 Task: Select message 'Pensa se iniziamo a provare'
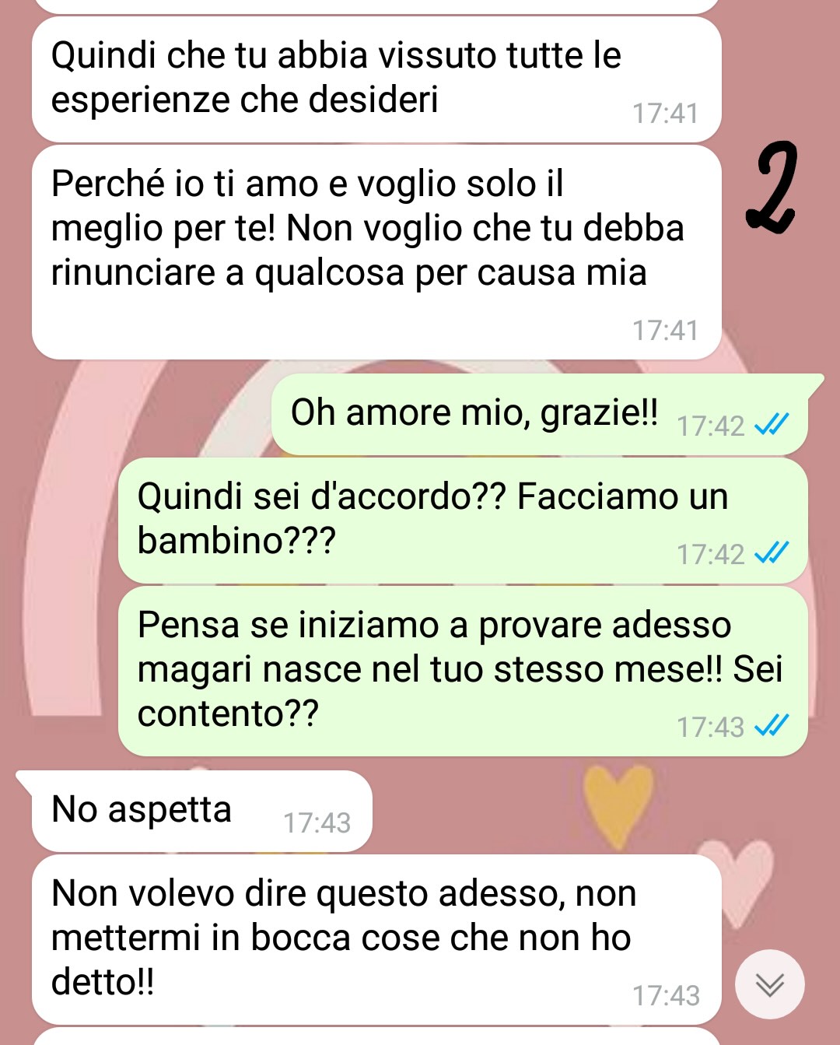pos(463,671)
